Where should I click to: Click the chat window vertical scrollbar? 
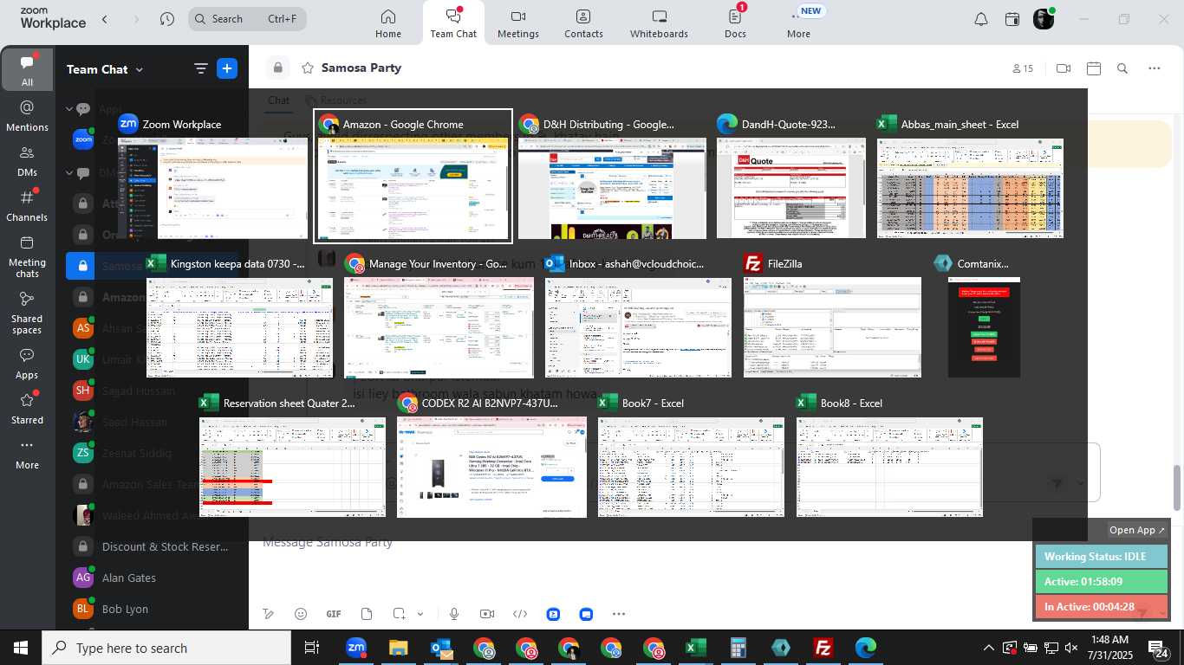pyautogui.click(x=1177, y=487)
